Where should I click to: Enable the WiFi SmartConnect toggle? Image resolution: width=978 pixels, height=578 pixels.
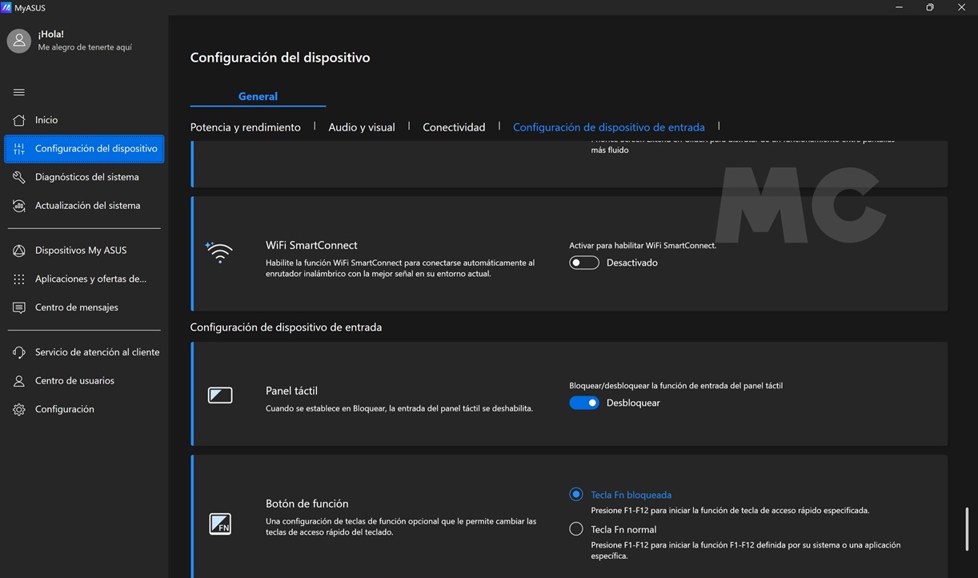click(583, 263)
